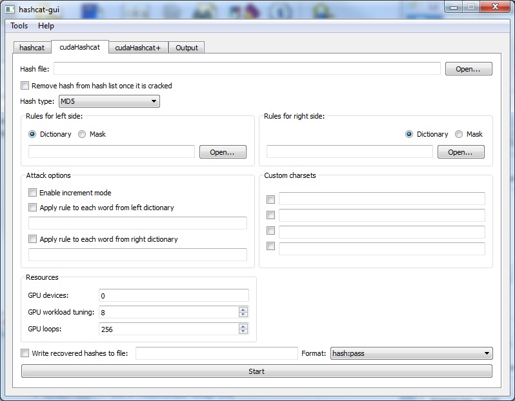Decrease GPU loops with down arrow
Image resolution: width=515 pixels, height=401 pixels.
coord(243,331)
